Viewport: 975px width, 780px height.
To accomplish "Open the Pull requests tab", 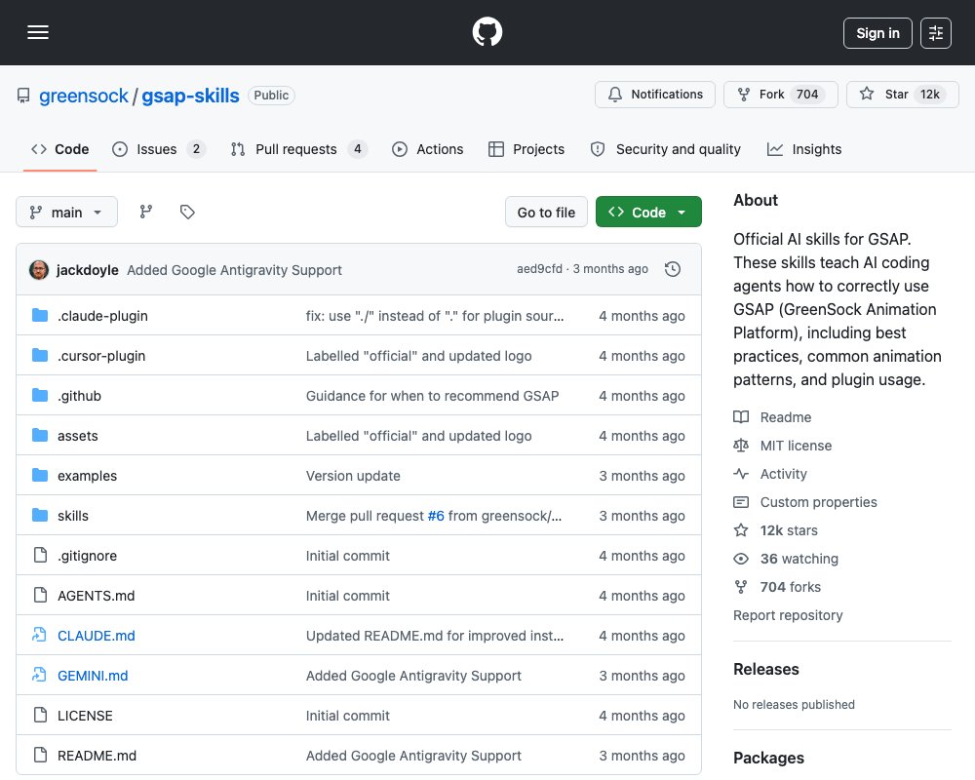I will (298, 149).
